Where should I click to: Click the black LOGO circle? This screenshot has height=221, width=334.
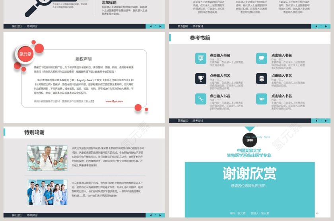[x=250, y=140]
